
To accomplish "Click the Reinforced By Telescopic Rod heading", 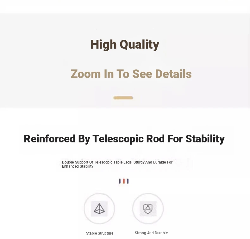I will click(x=124, y=139).
